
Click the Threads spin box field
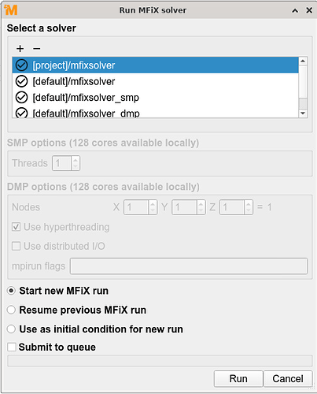click(62, 163)
